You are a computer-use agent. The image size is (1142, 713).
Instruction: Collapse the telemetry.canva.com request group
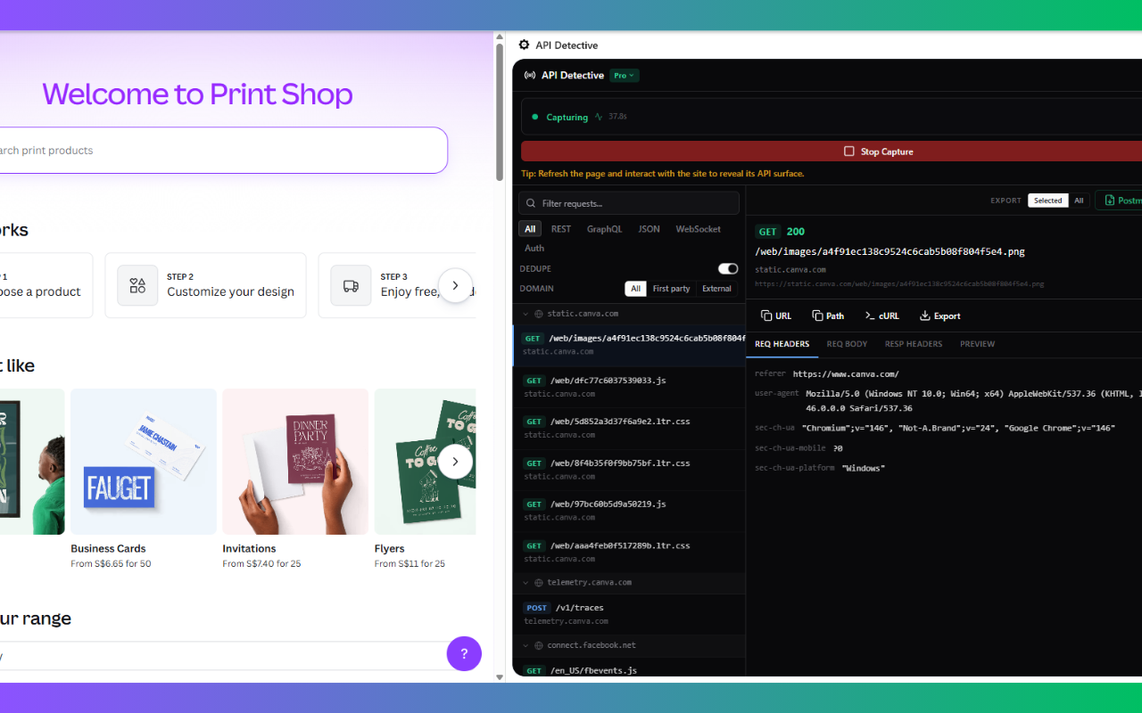coord(525,582)
